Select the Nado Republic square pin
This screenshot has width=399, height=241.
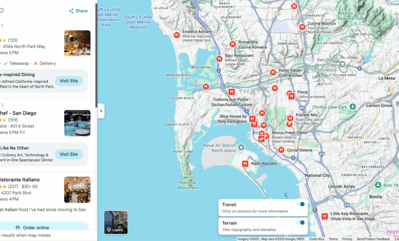pos(245,164)
